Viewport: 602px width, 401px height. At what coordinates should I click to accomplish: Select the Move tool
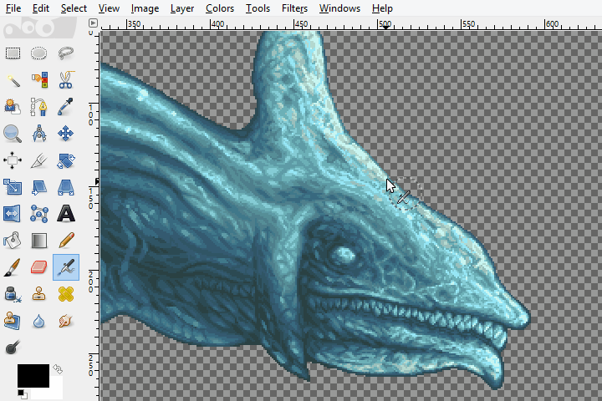click(66, 134)
